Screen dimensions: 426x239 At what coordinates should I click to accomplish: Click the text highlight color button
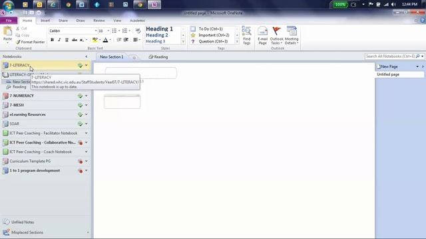95,40
